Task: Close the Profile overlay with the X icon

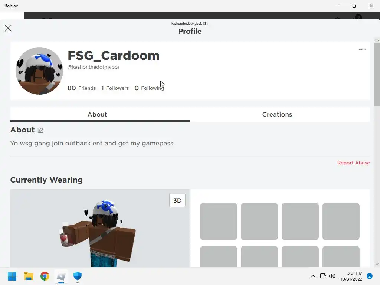Action: pyautogui.click(x=8, y=28)
